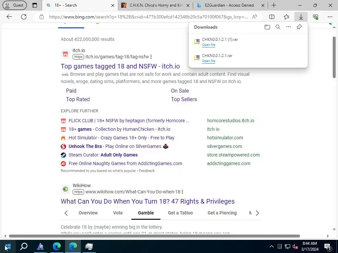Open Edge Settings and more menu
The height and width of the screenshot is (253, 338).
coord(330,17)
